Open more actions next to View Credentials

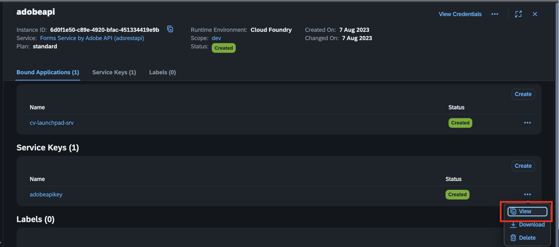[x=495, y=14]
